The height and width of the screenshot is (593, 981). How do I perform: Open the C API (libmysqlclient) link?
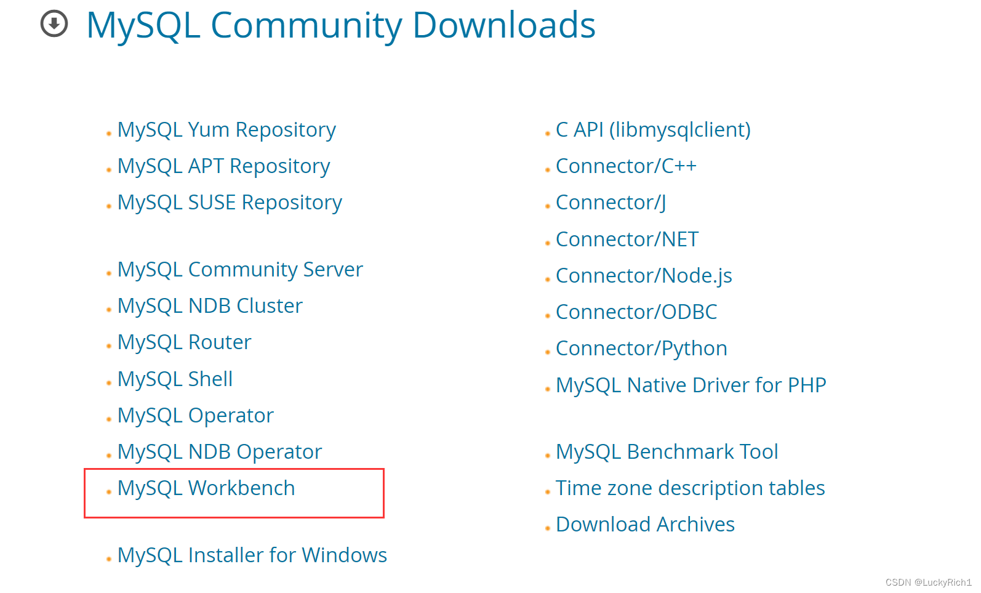(653, 130)
